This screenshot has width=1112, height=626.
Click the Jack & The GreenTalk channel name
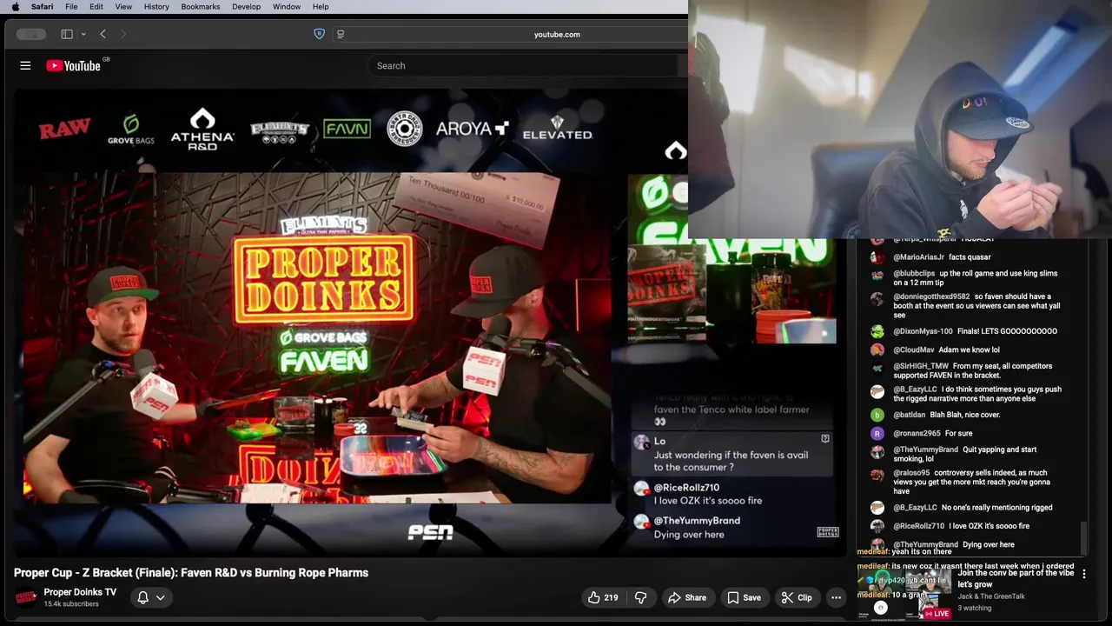pyautogui.click(x=991, y=596)
